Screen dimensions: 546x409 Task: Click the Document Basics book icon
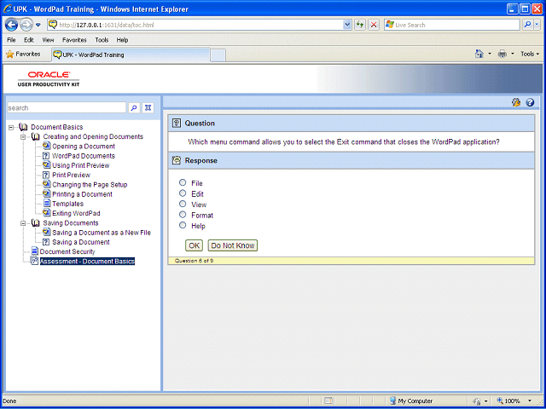(23, 127)
